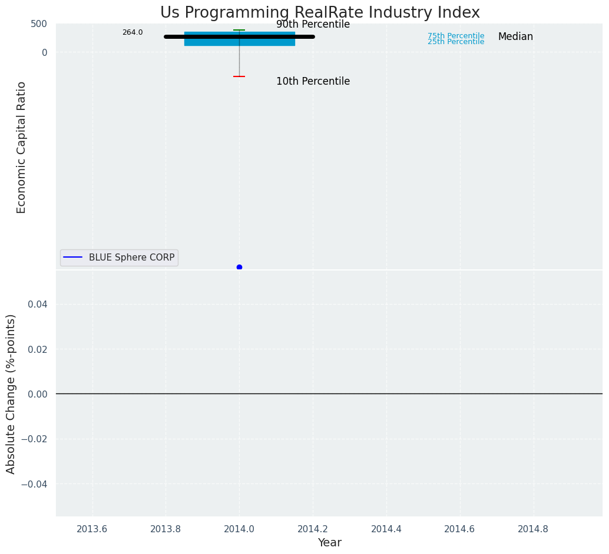Click the 2014.0 x-axis tick label

(x=239, y=529)
